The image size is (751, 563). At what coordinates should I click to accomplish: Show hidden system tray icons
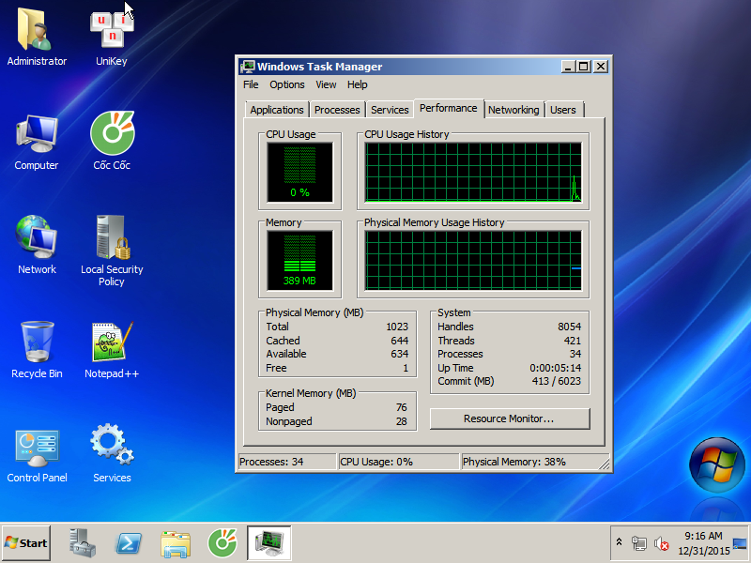tap(619, 543)
